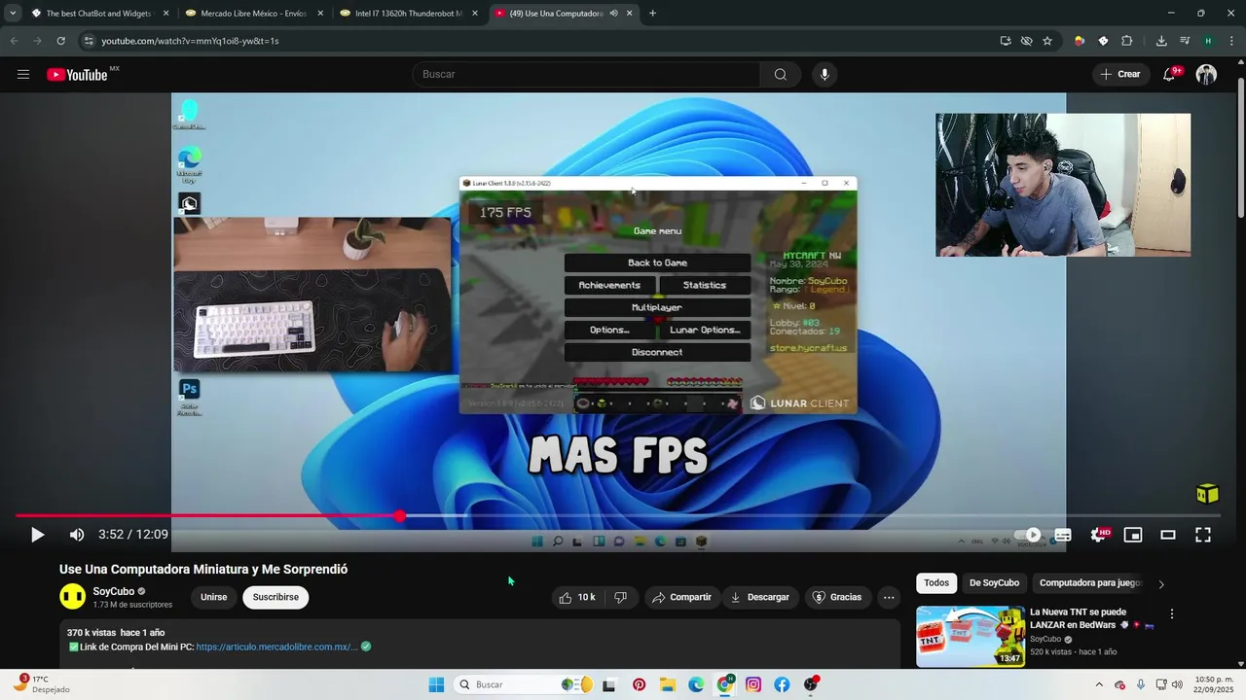Mute the tab via its speaker icon
Image resolution: width=1246 pixels, height=700 pixels.
(x=614, y=14)
